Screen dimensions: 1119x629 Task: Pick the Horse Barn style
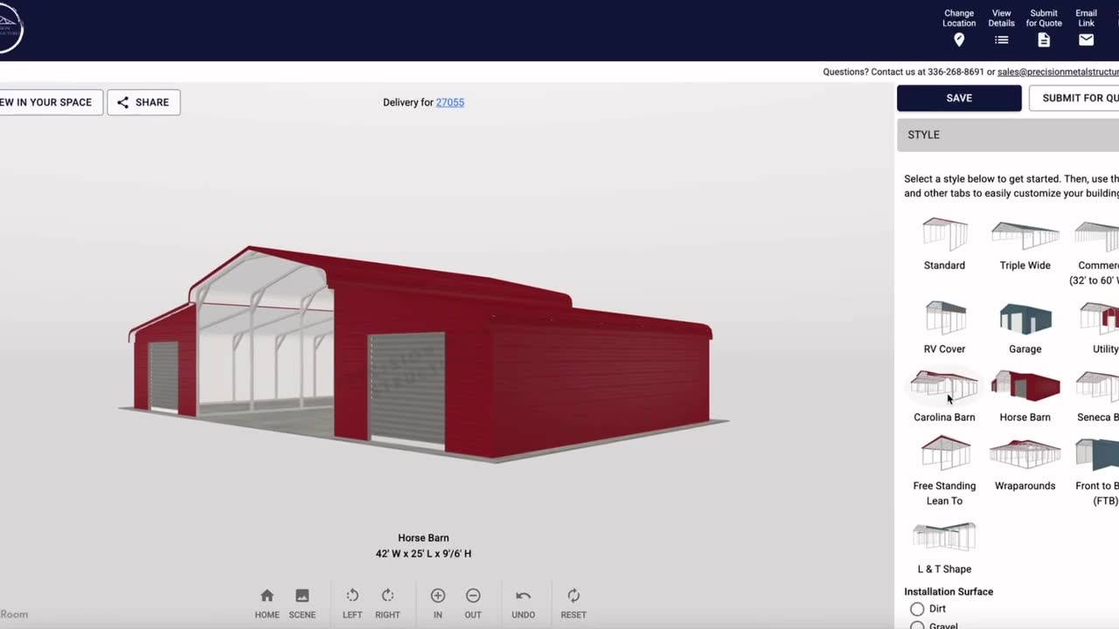(x=1025, y=386)
